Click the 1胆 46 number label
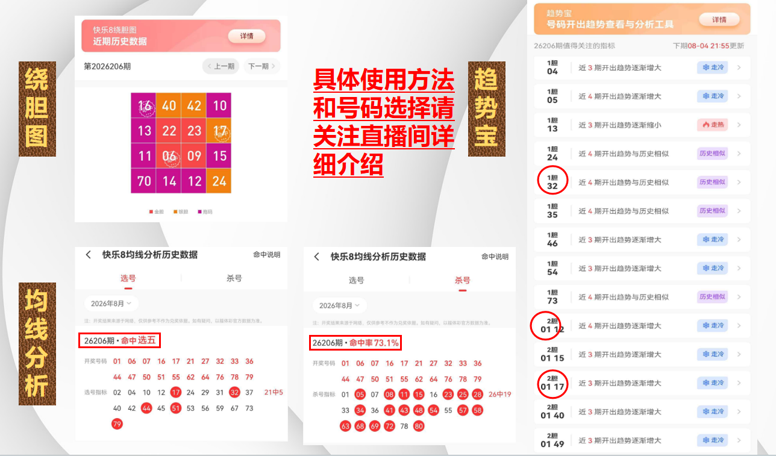This screenshot has height=456, width=776. click(552, 240)
